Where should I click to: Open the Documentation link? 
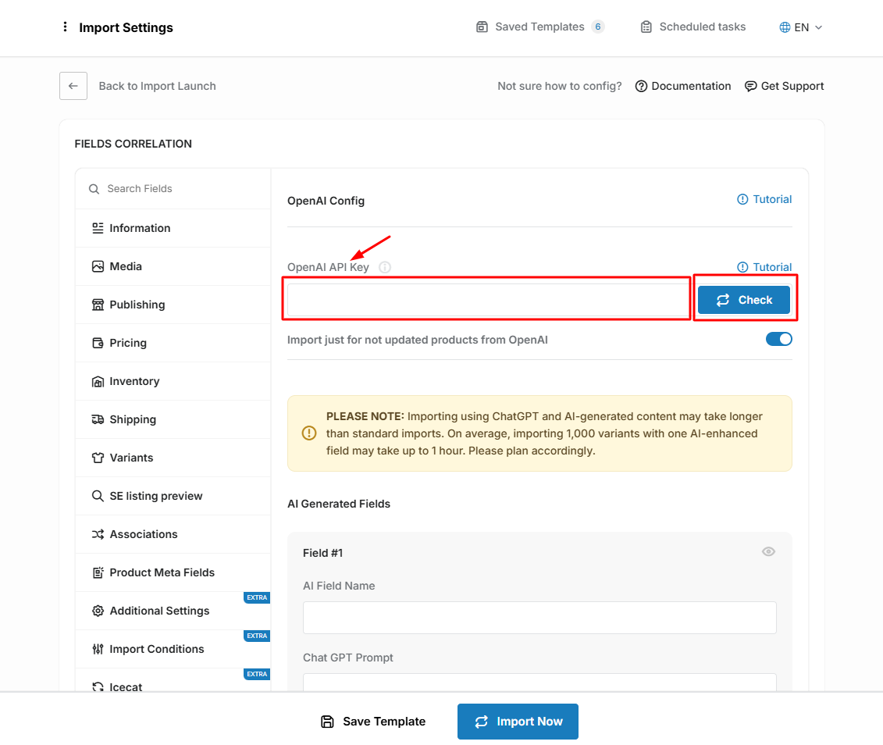[x=683, y=86]
